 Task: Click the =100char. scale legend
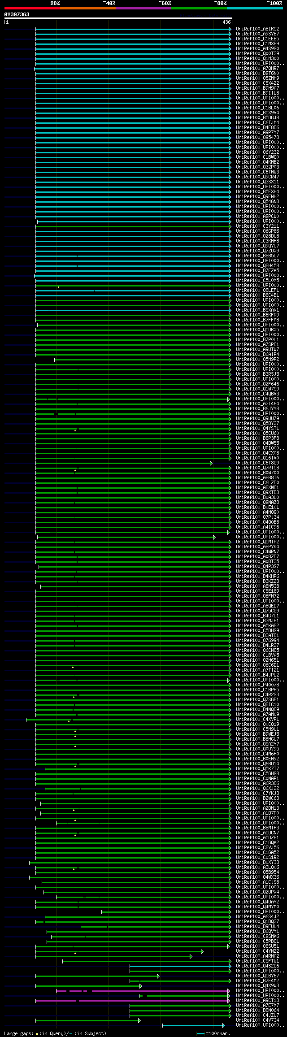213,1033
